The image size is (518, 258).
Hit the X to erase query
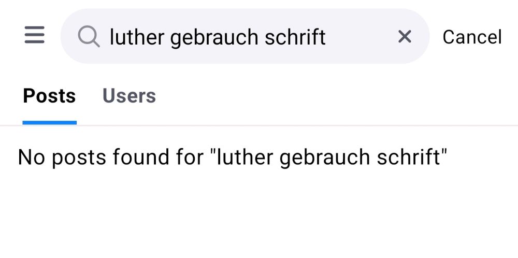pyautogui.click(x=404, y=37)
